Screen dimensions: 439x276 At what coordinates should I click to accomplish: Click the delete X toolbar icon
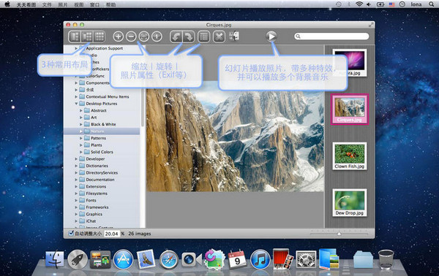tap(219, 37)
